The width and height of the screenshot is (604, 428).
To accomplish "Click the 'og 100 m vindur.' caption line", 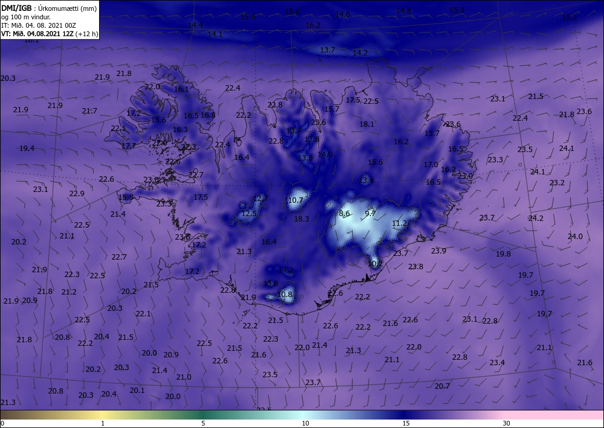I will (26, 17).
